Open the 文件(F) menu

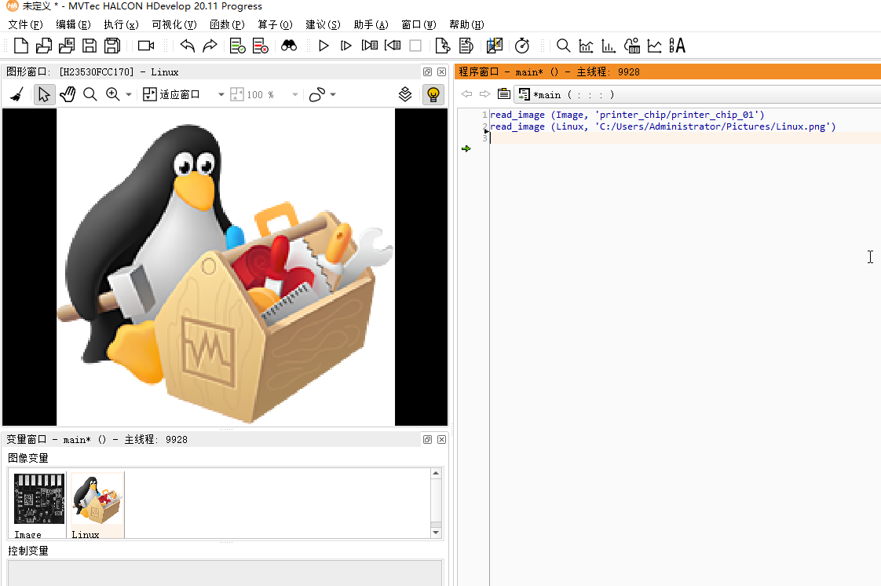[25, 24]
